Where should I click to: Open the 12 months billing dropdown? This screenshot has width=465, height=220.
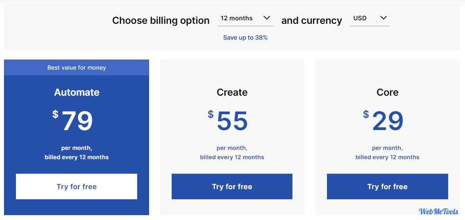pyautogui.click(x=245, y=19)
